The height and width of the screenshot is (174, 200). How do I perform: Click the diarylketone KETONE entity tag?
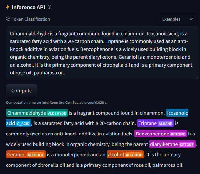172,144
